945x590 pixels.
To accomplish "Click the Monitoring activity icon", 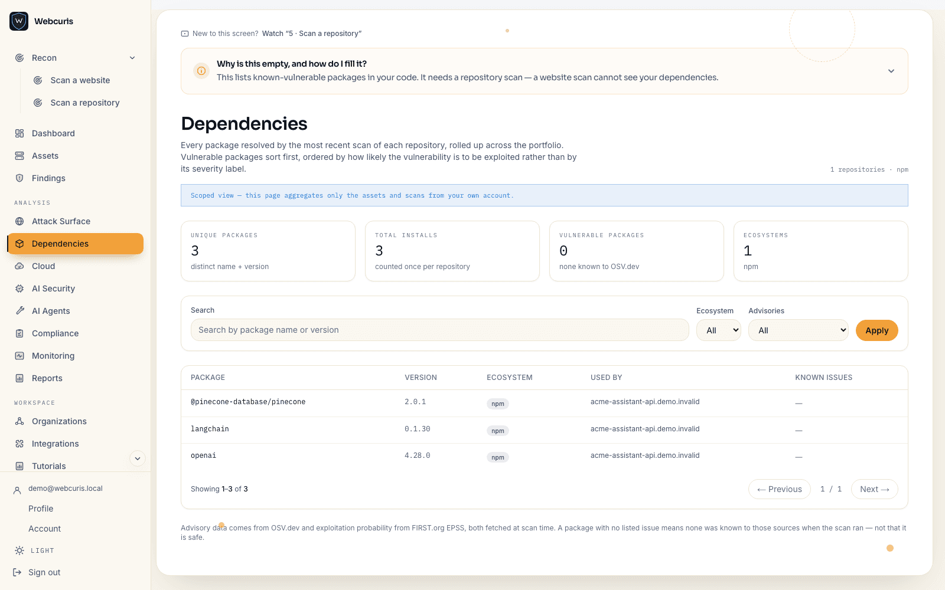I will coord(19,356).
